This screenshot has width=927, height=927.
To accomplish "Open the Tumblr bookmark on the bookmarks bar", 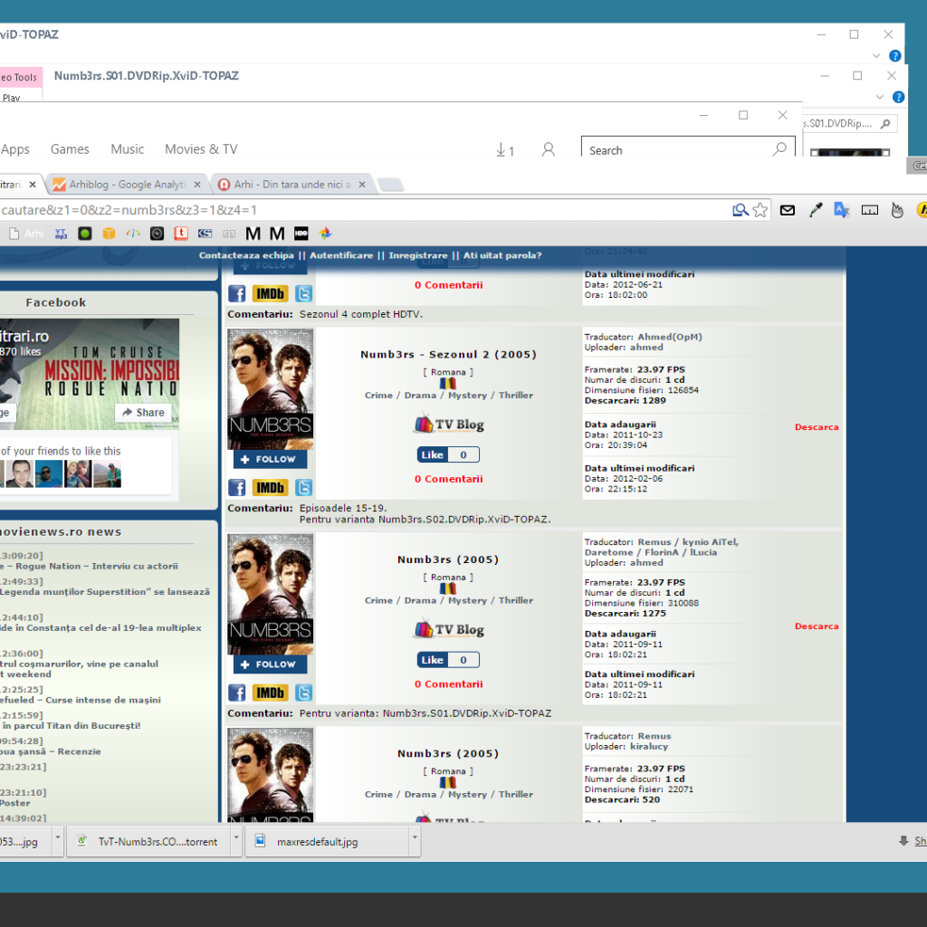I will click(x=180, y=234).
